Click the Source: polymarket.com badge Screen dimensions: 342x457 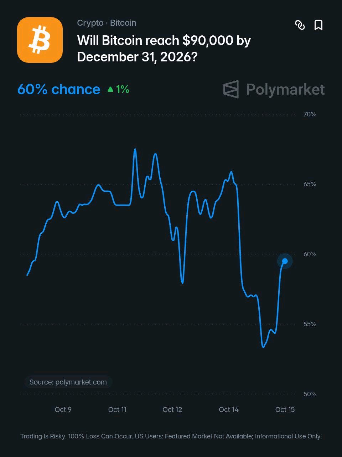(x=68, y=382)
